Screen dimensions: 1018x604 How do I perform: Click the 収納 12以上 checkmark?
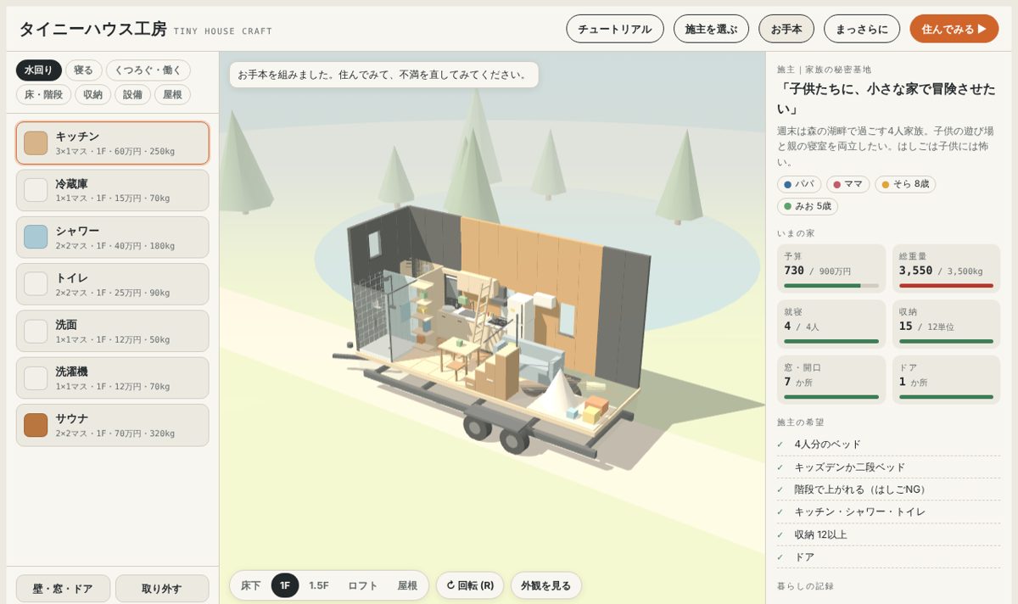click(x=780, y=534)
